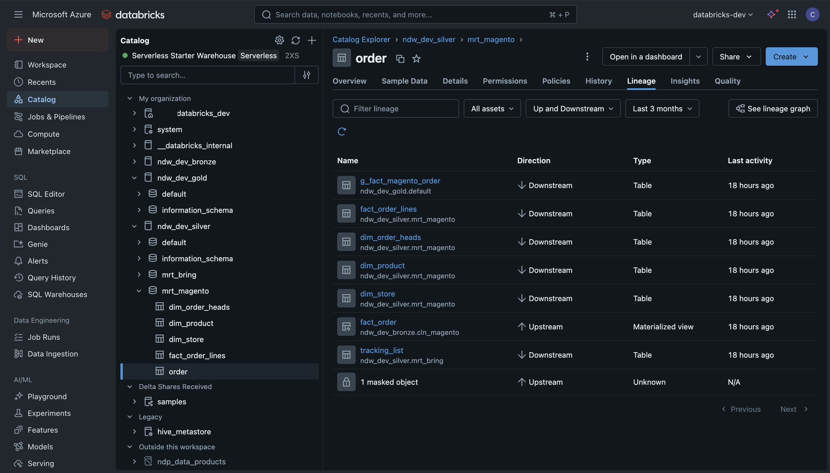Open the g_fact_magento_order link
Screen dimensions: 830x473
[400, 181]
